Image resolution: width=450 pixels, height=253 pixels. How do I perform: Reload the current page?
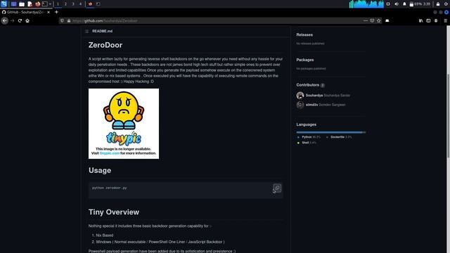20,20
